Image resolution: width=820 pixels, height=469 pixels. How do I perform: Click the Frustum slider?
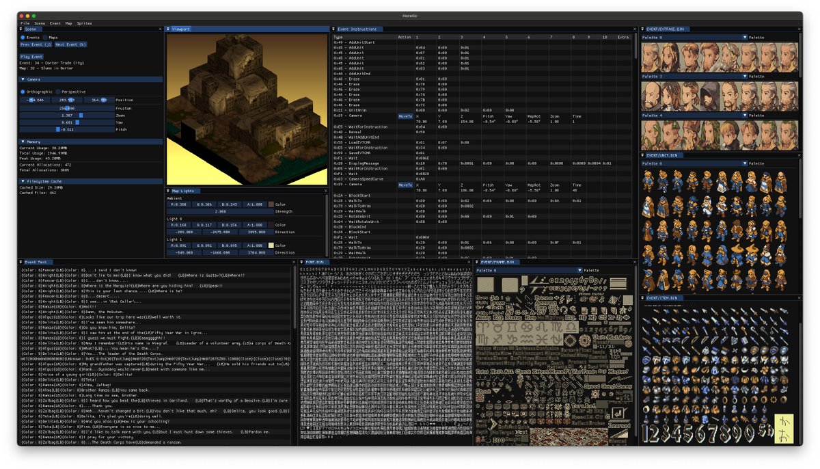pyautogui.click(x=67, y=108)
